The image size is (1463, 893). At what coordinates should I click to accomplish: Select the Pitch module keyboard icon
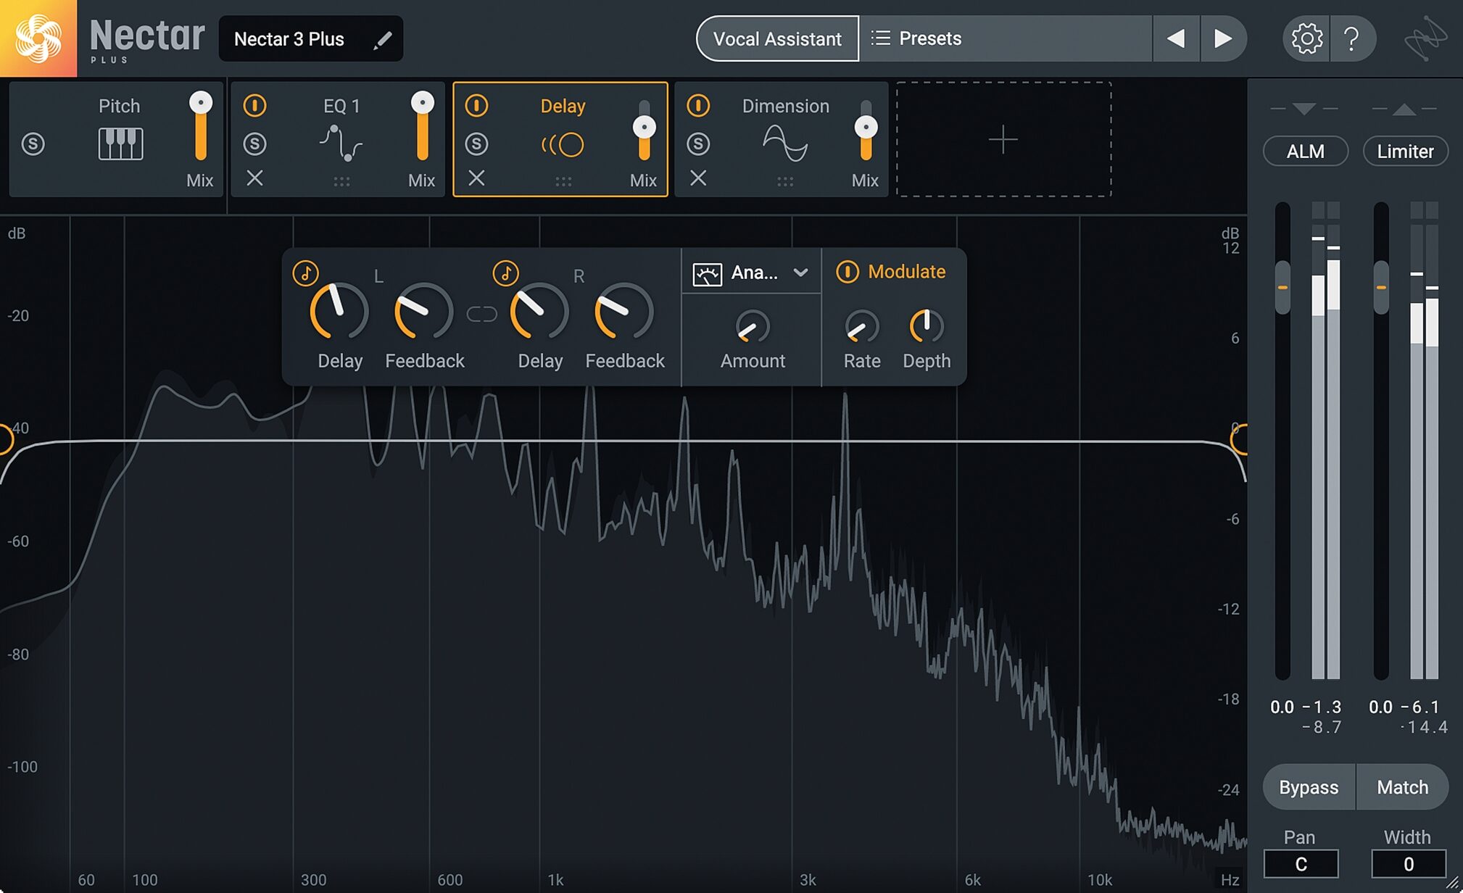[x=120, y=144]
